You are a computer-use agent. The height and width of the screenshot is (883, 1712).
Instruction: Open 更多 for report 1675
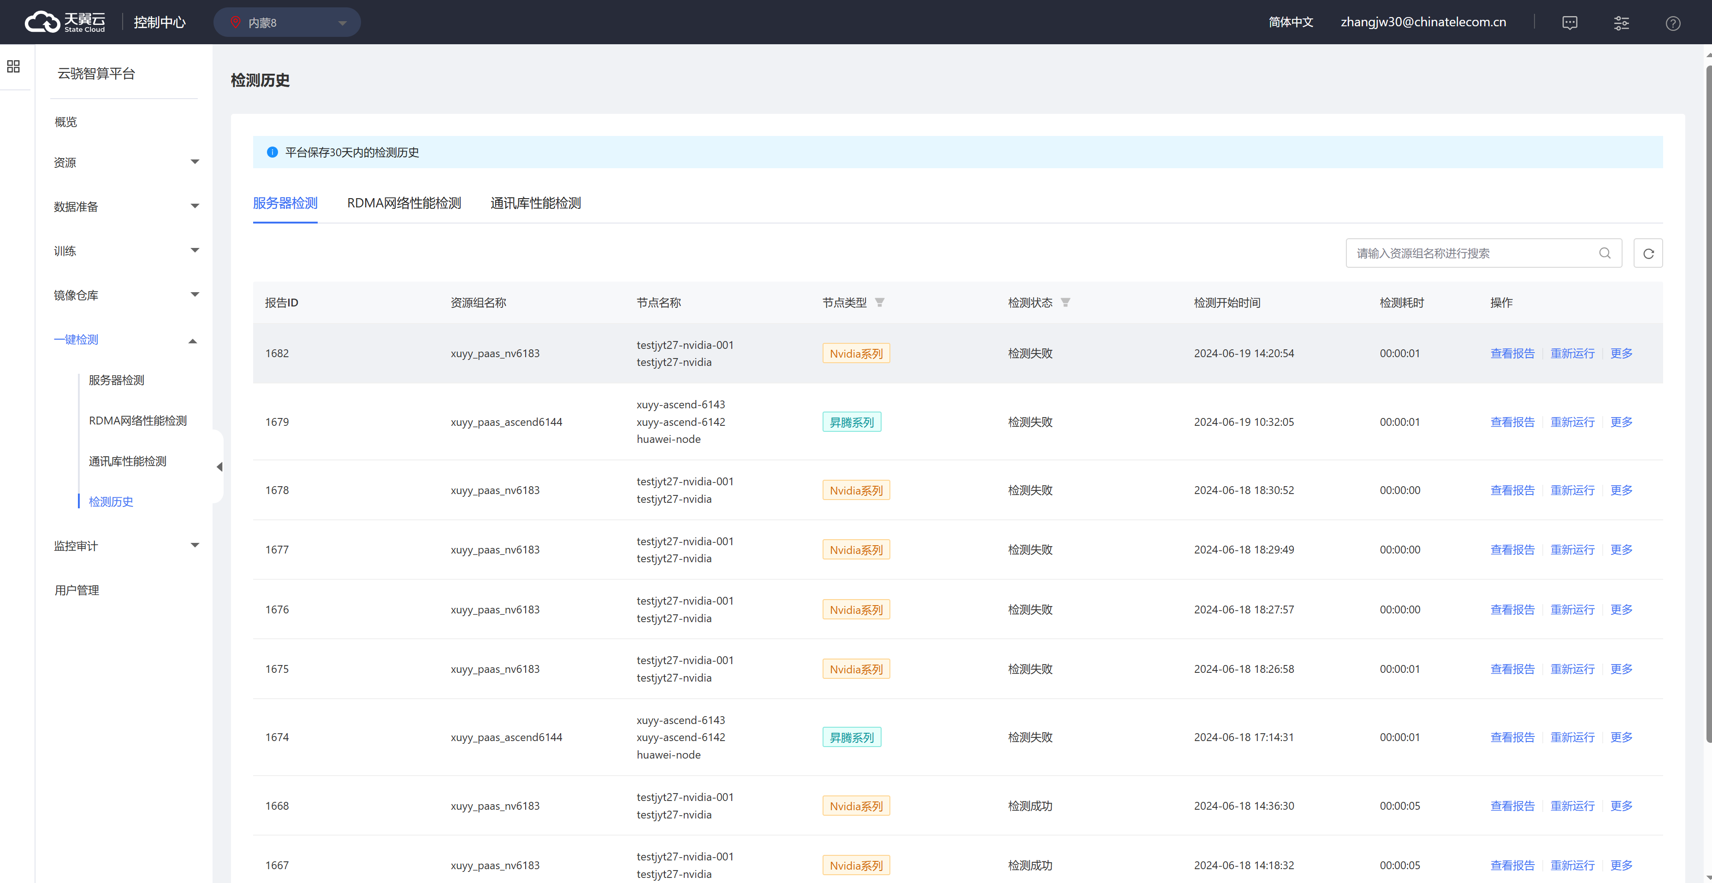coord(1622,669)
